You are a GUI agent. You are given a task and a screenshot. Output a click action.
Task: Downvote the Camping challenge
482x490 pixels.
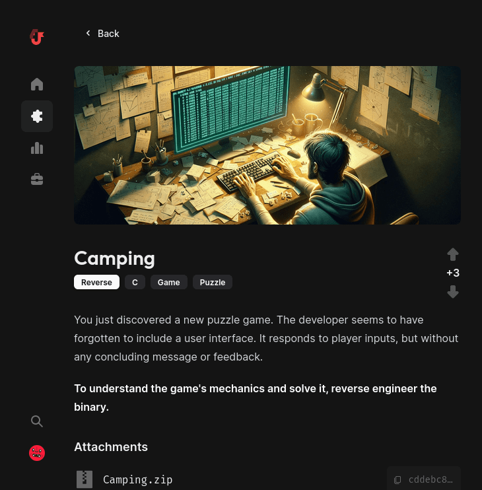(x=453, y=292)
